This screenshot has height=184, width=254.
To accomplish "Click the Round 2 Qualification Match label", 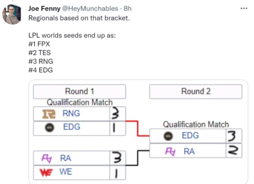I will point(196,125).
